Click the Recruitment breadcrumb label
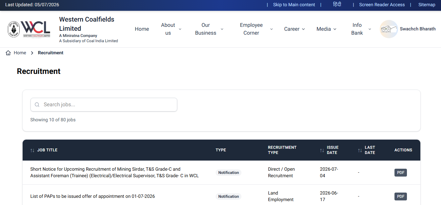This screenshot has width=441, height=205. point(50,53)
